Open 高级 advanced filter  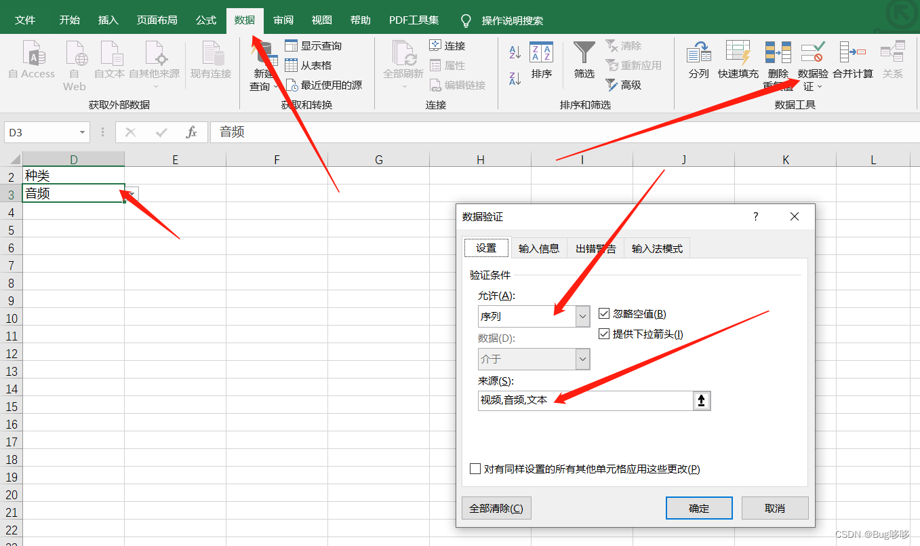(x=623, y=85)
